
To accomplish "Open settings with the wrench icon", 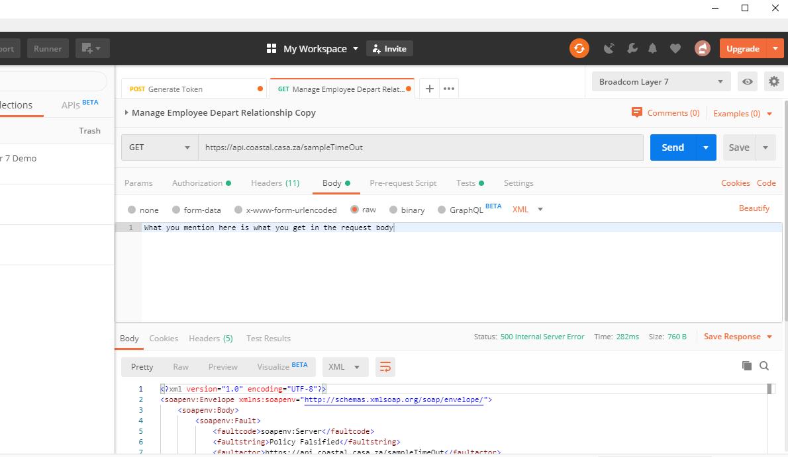I will (632, 48).
